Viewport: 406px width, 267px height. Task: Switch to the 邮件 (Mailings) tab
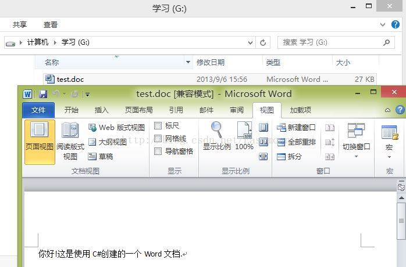[x=206, y=110]
